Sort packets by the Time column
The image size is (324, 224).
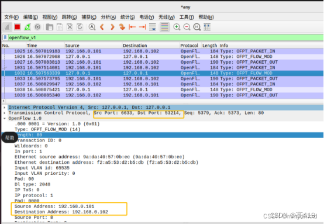[x=45, y=46]
